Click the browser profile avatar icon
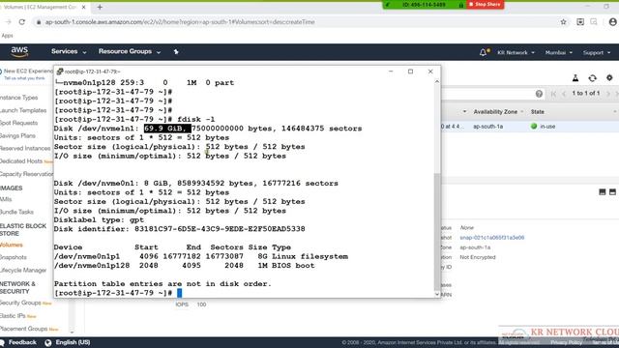The width and height of the screenshot is (619, 348). pos(613,22)
